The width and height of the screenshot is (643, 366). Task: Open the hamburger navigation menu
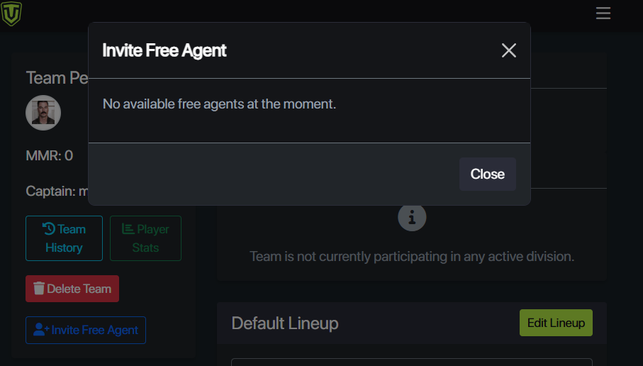(603, 13)
